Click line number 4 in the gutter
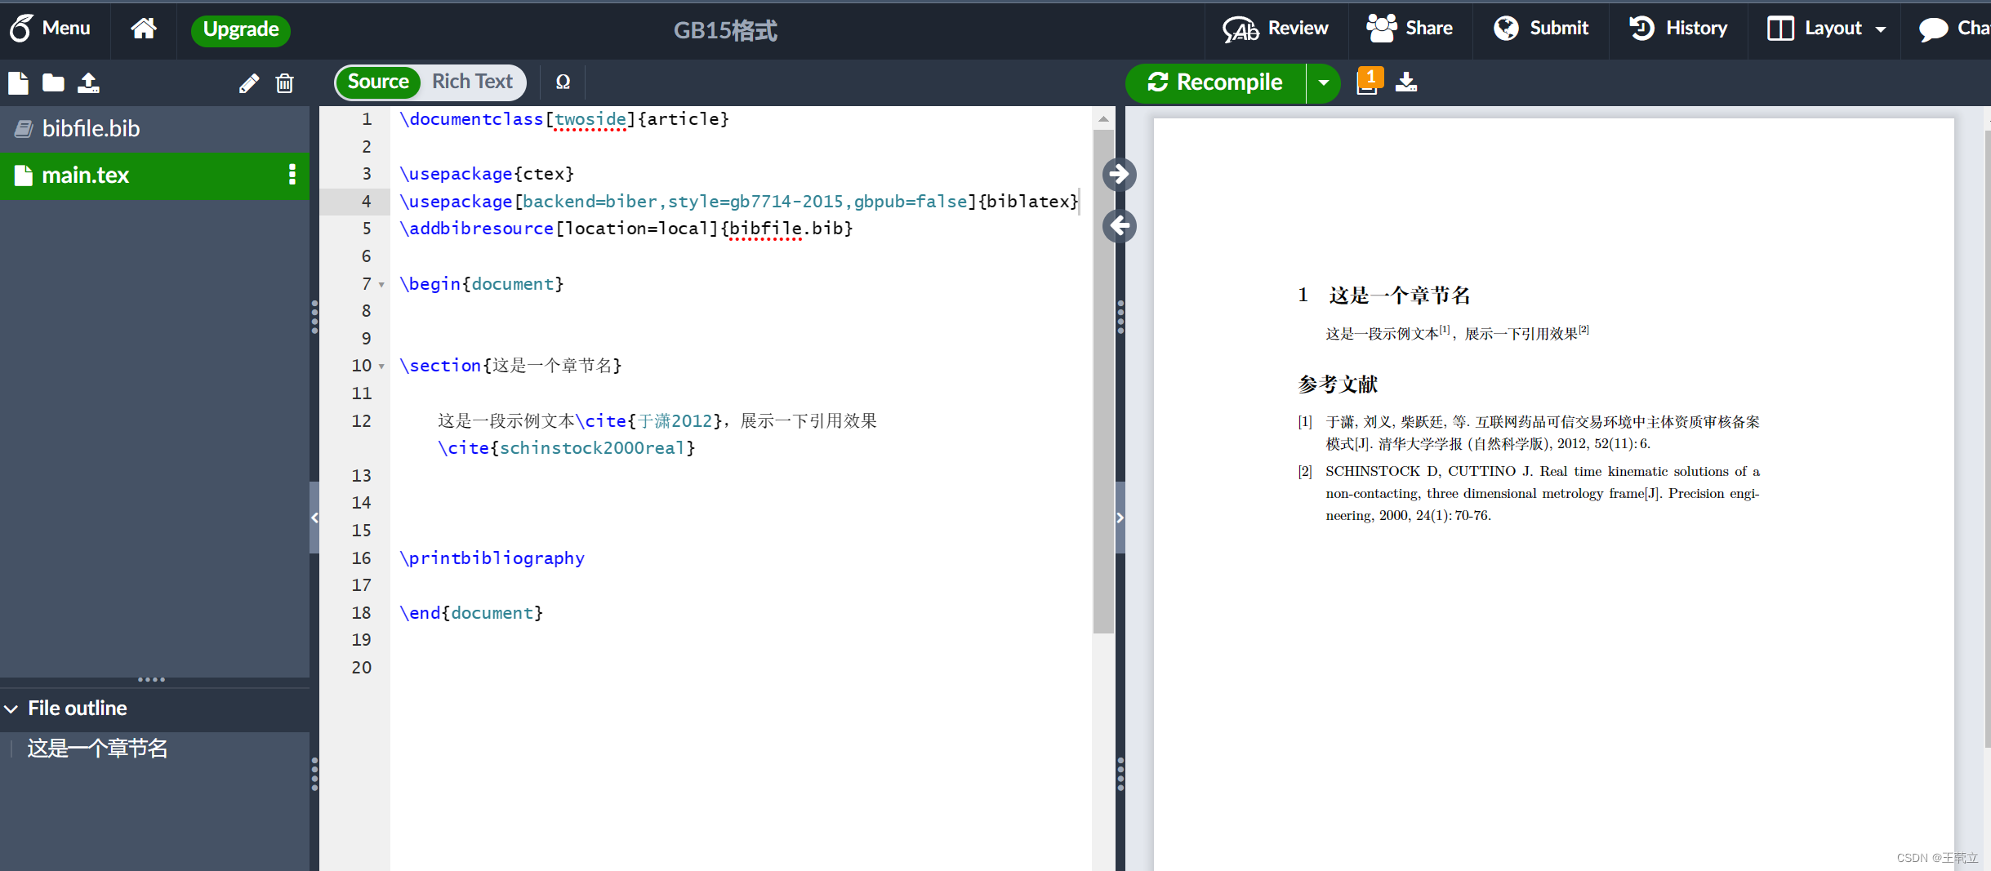This screenshot has height=871, width=1991. point(366,202)
